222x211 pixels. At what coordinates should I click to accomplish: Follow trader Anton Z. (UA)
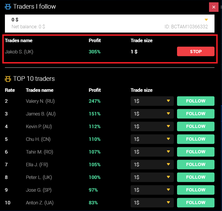pyautogui.click(x=195, y=203)
